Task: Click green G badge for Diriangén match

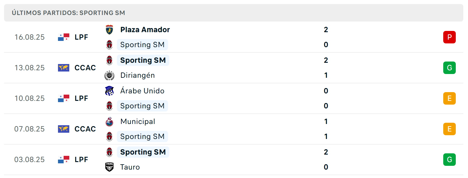Action: tap(449, 68)
